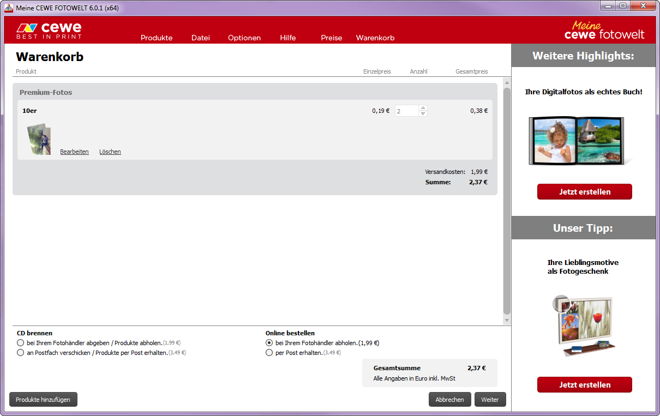
Task: Click the Meine CEWE fotowelt logo
Action: [604, 30]
